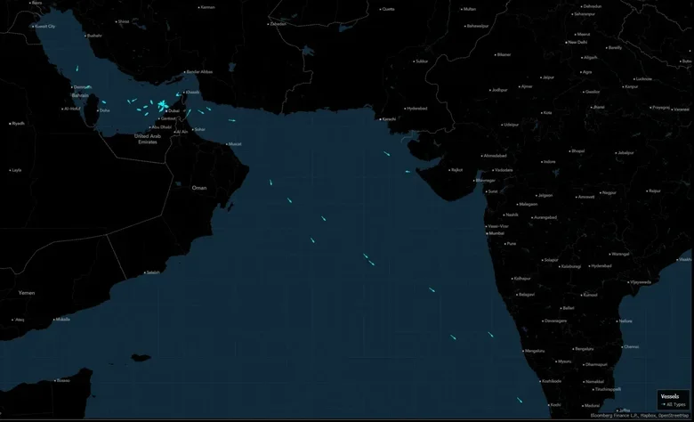Click the New Delhi label

click(577, 42)
